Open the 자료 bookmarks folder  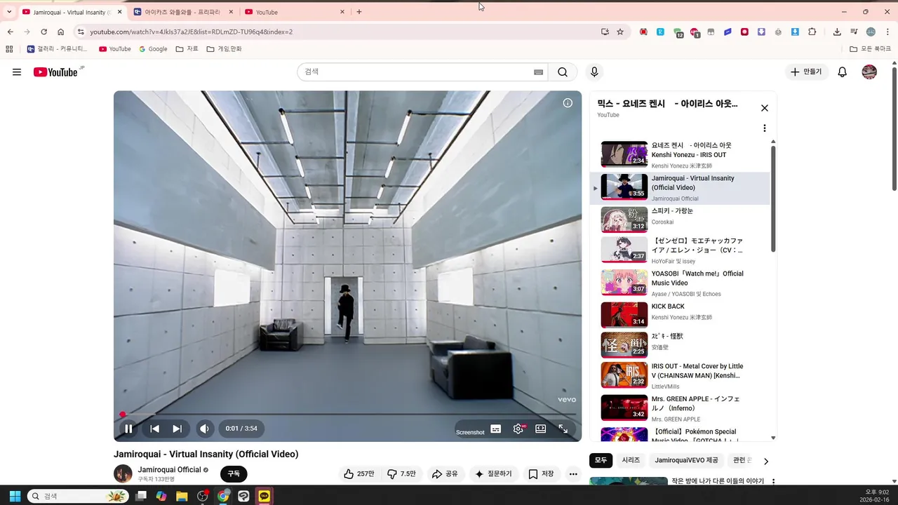point(187,49)
